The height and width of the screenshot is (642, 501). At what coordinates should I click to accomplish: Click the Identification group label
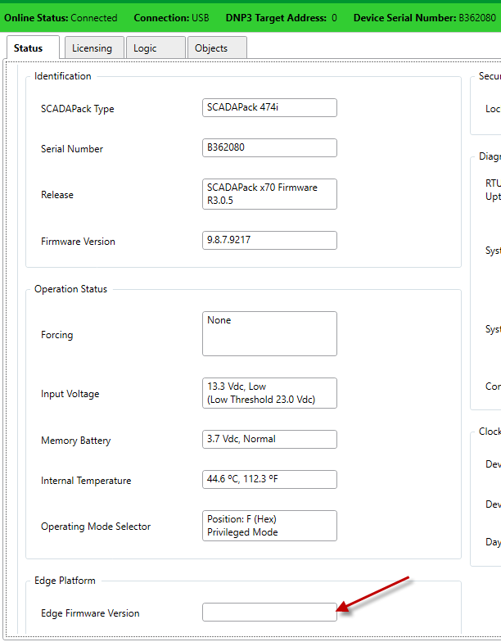tap(62, 76)
